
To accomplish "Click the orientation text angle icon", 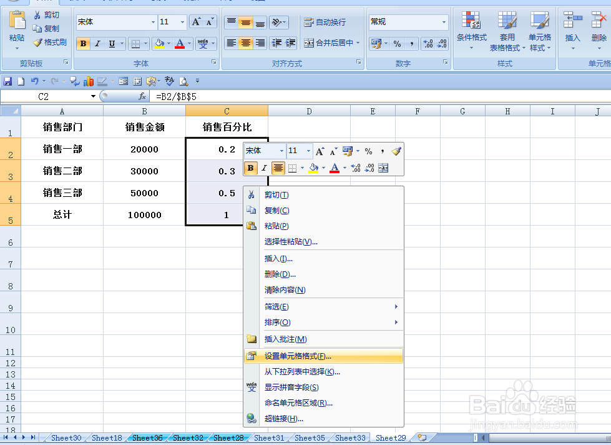I will point(279,22).
